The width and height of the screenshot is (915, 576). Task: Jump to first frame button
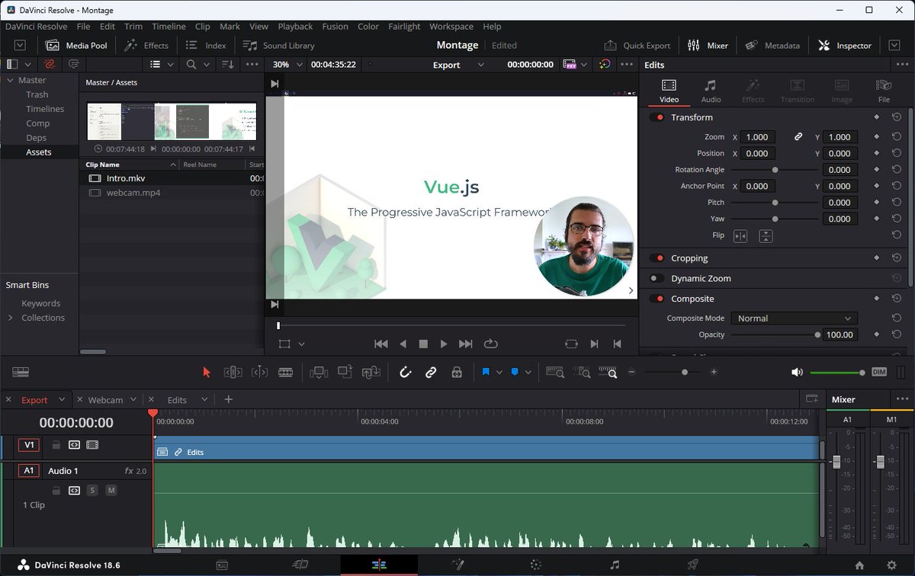point(381,344)
